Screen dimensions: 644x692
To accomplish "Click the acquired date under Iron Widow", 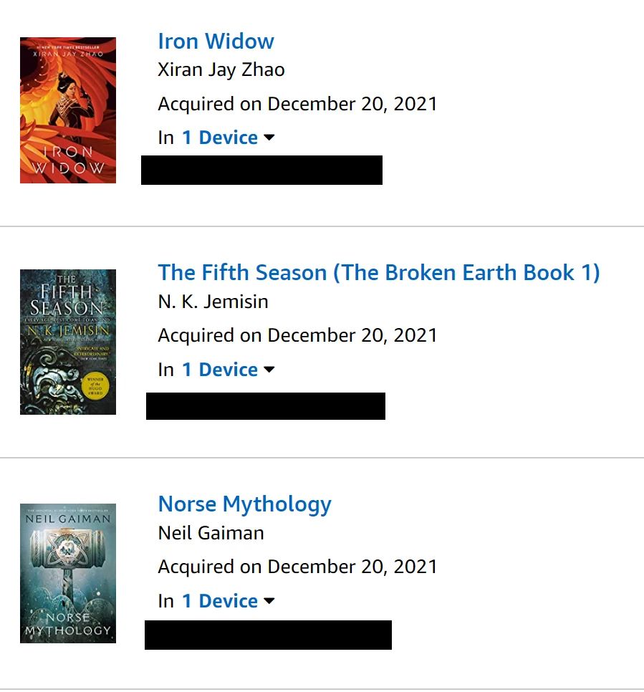I will click(x=297, y=104).
